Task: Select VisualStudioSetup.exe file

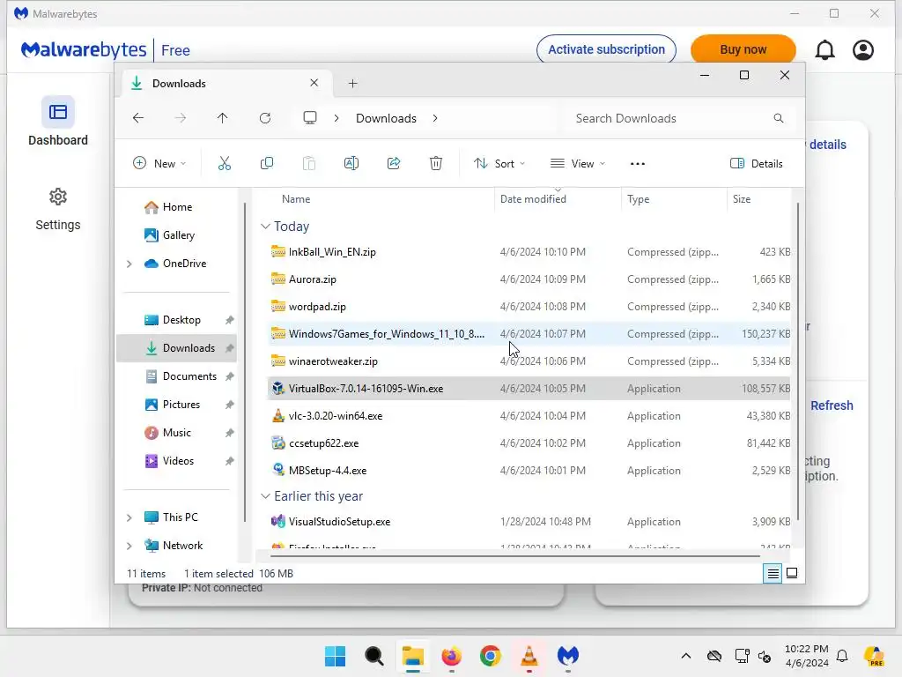Action: pos(529,522)
